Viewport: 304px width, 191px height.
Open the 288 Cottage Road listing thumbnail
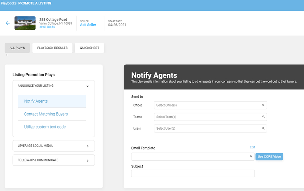[25, 23]
